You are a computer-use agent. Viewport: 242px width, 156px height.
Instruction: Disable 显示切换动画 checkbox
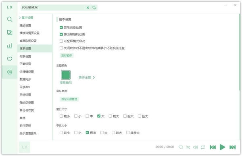61,27
